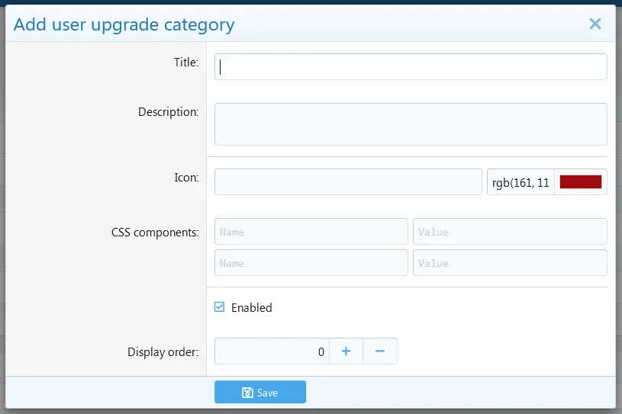Save the new user upgrade category
The height and width of the screenshot is (414, 622).
tap(260, 393)
